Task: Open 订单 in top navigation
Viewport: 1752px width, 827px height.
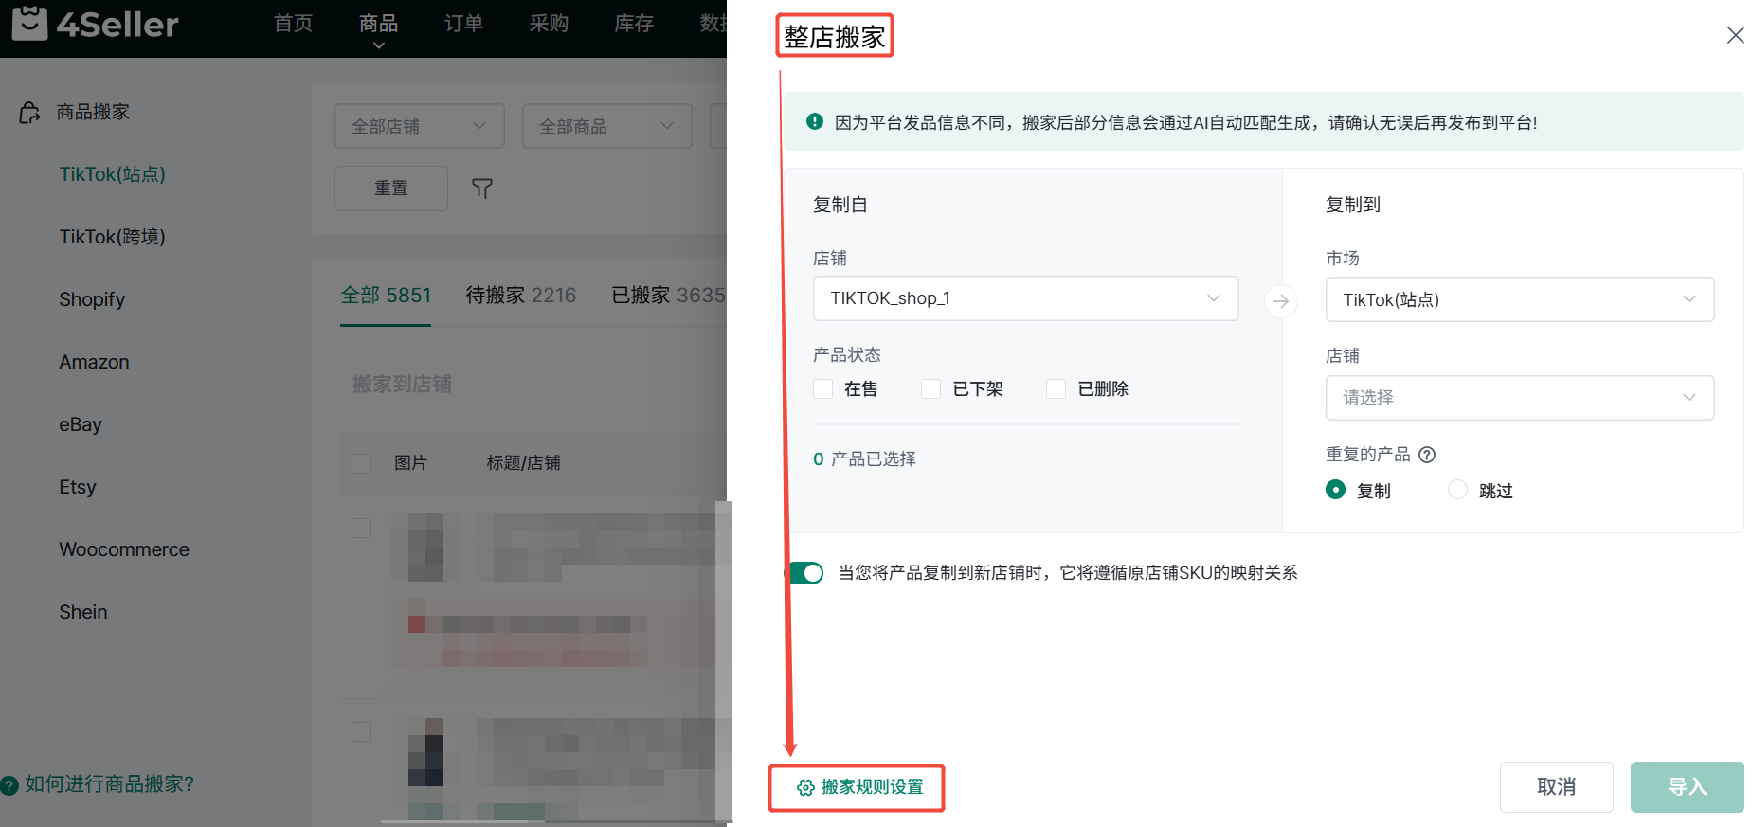Action: 463,23
